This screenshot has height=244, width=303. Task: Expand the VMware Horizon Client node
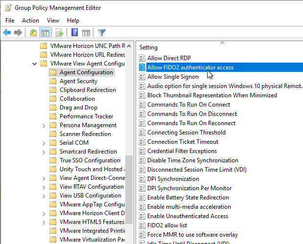(x=44, y=214)
